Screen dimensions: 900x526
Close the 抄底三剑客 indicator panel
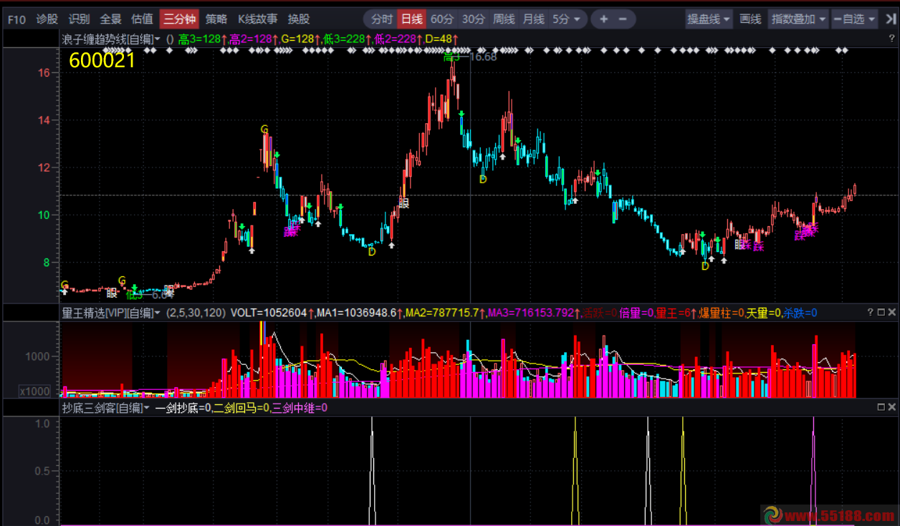892,407
